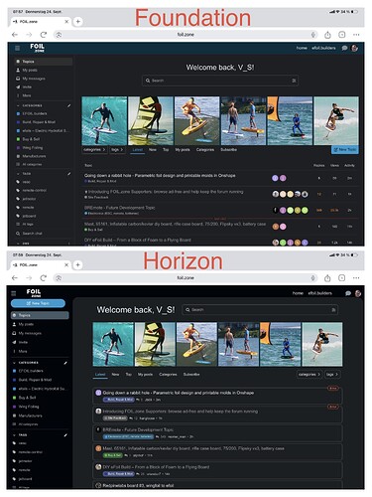This screenshot has height=497, width=372.
Task: Open the efoil.builders link in Horizon header
Action: 319,293
